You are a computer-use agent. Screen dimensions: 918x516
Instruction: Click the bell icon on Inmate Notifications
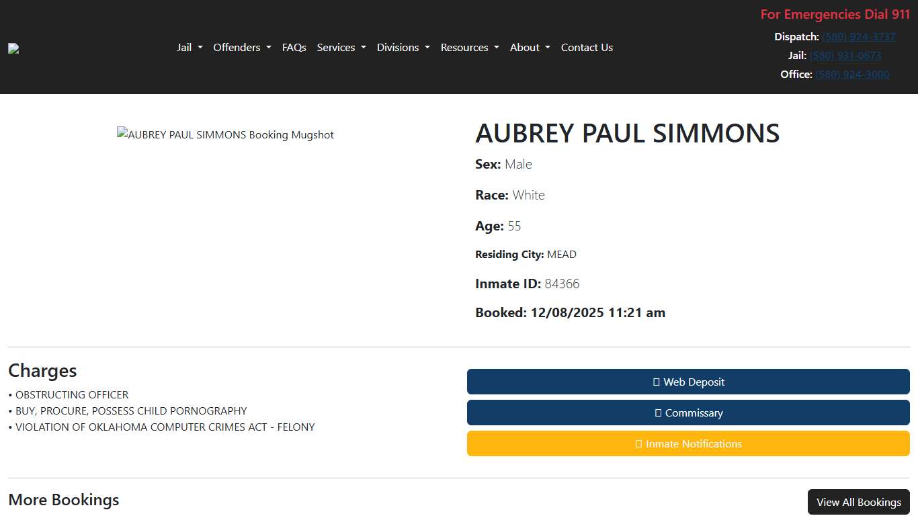coord(638,443)
